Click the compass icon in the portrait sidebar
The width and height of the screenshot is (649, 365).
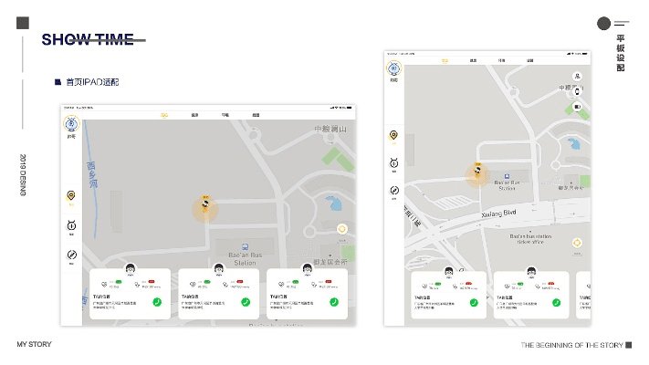(393, 191)
